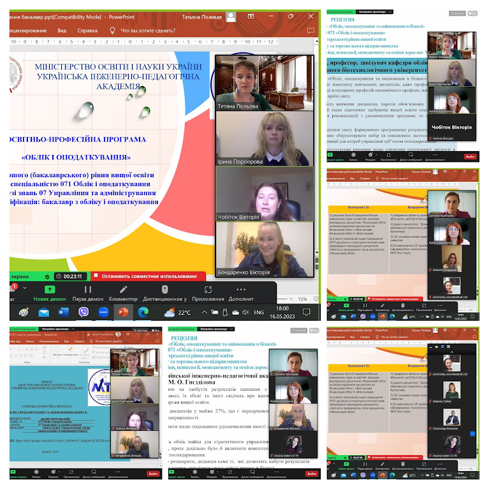Open chat icon with red 1 badge
The image size is (489, 489).
click(13, 289)
